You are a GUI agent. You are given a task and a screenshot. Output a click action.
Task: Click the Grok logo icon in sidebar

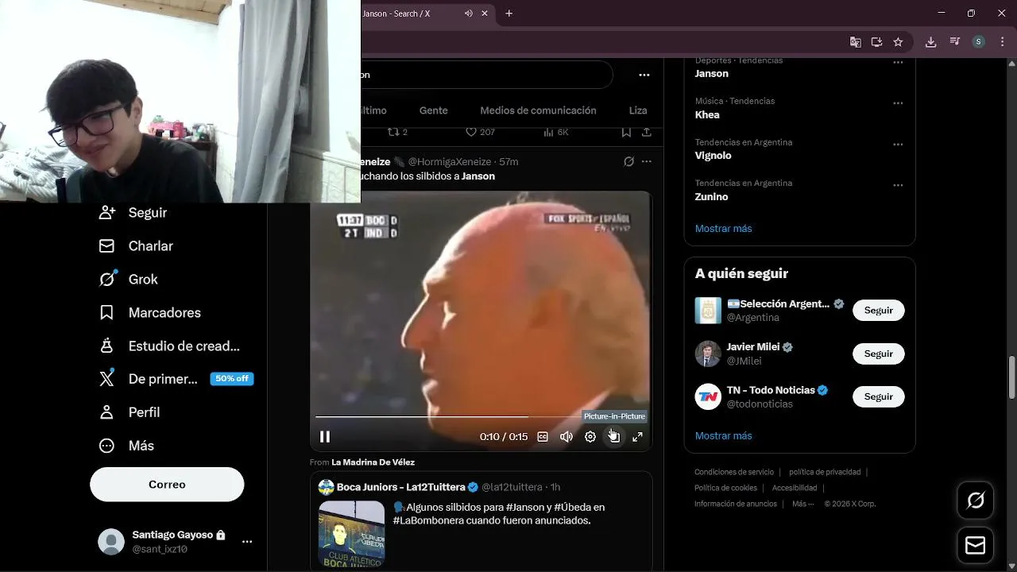click(106, 280)
